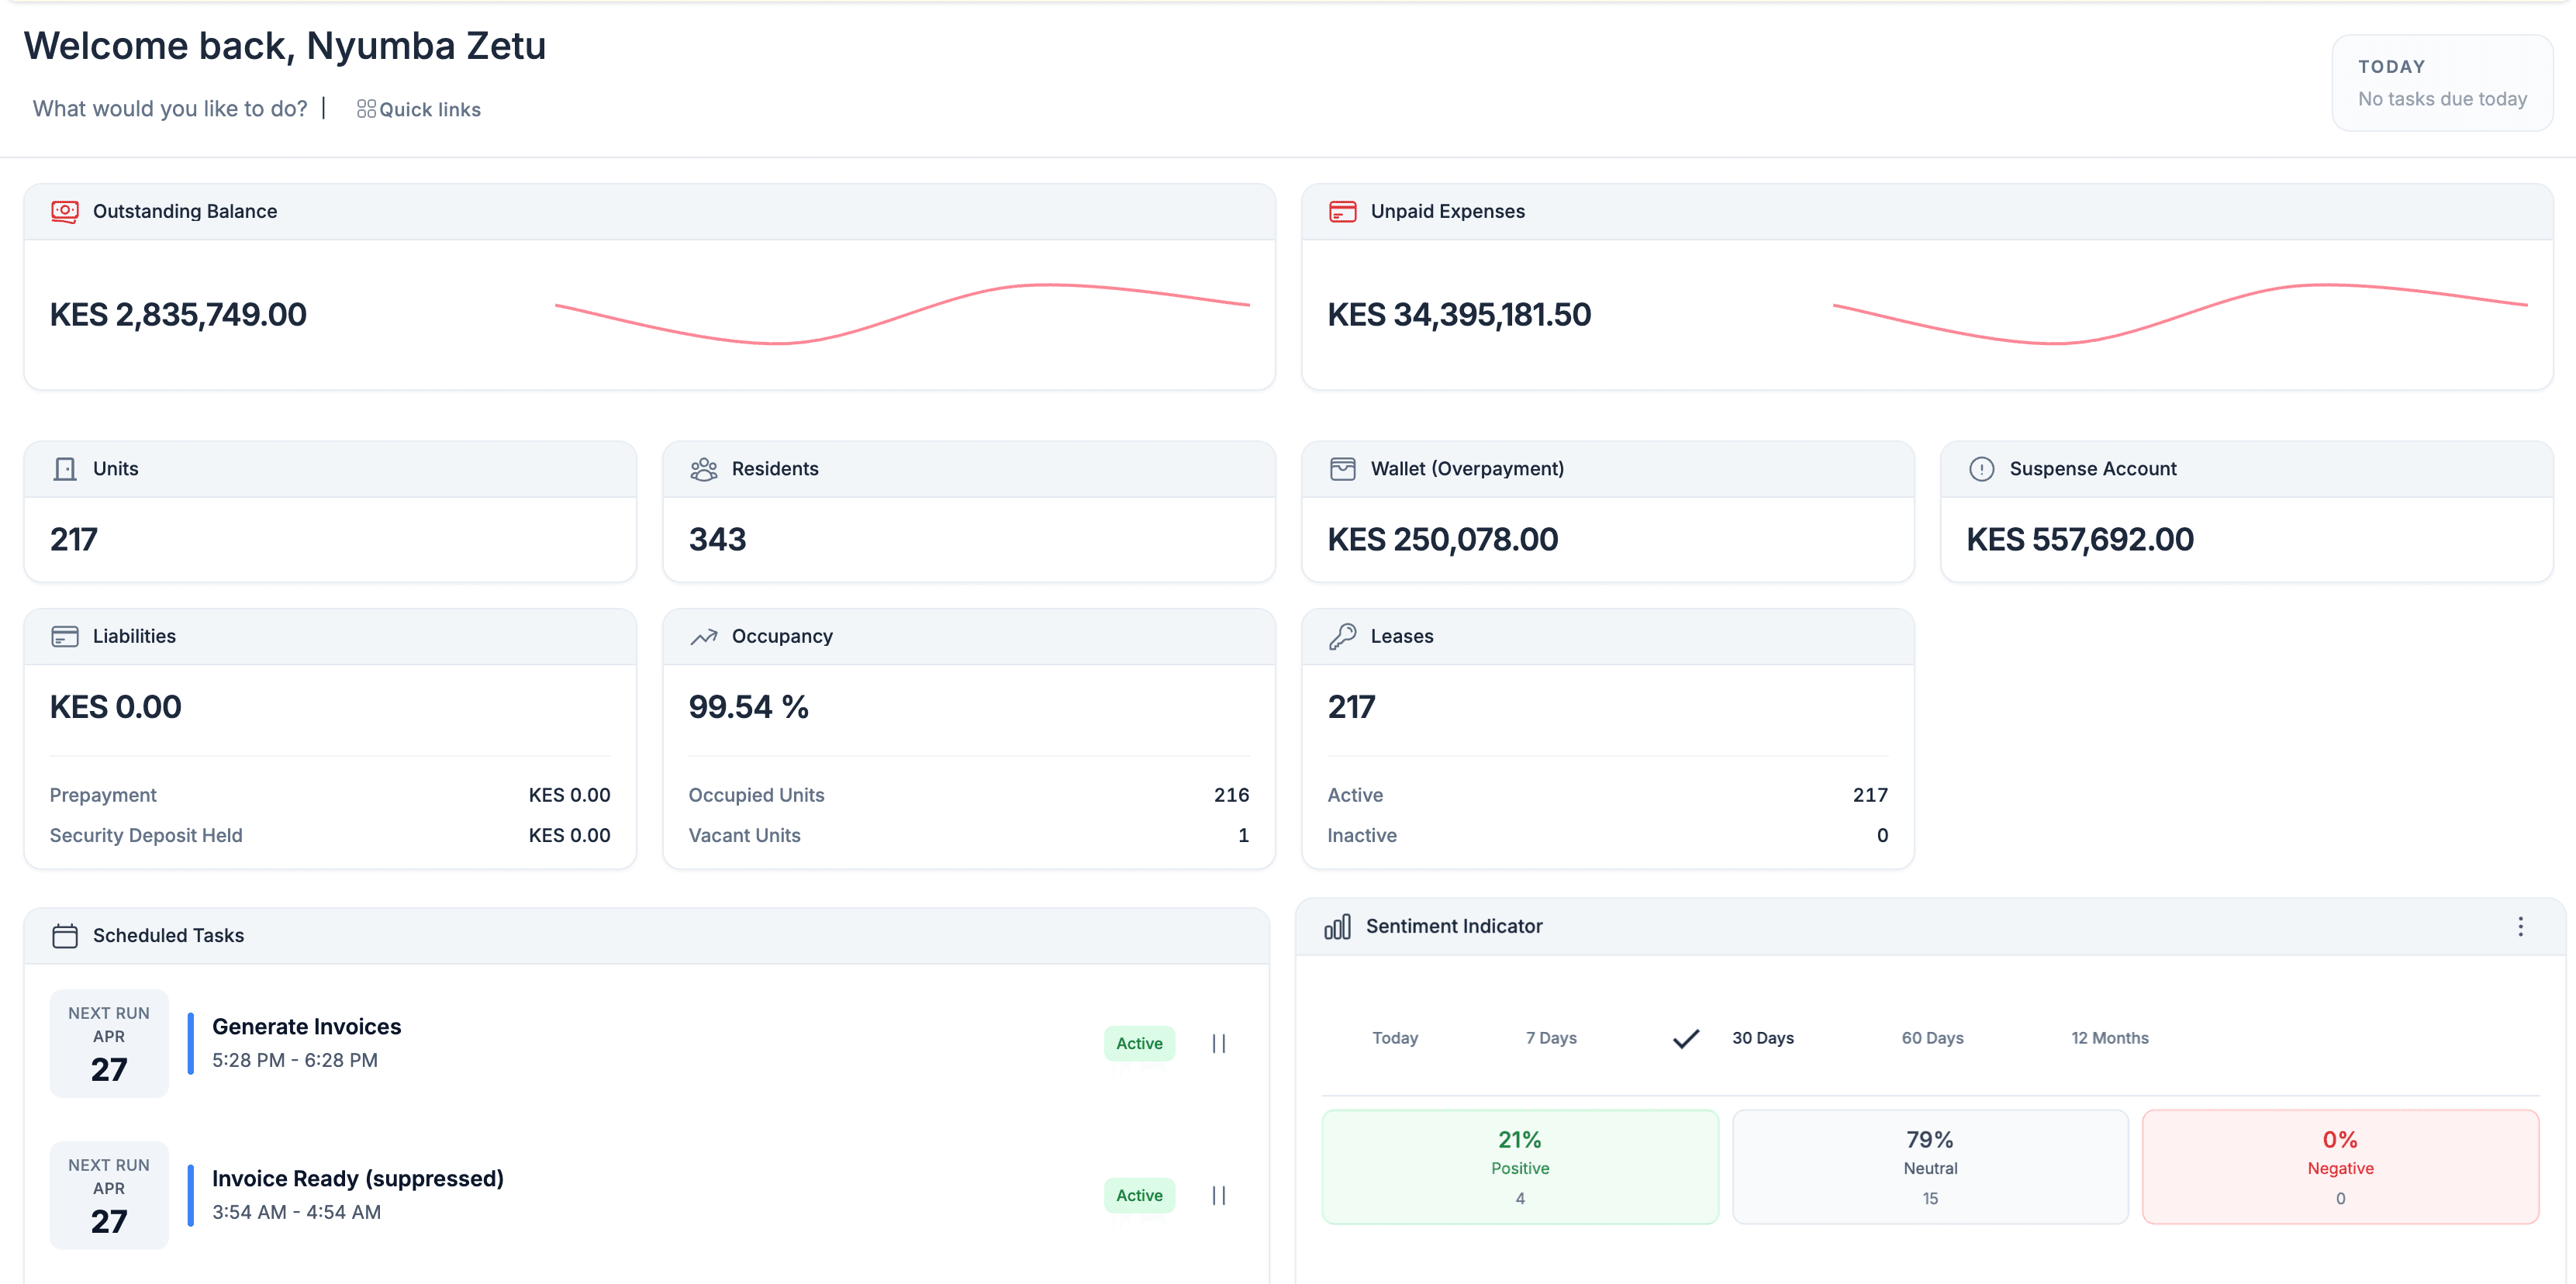Click the Residents people icon
This screenshot has height=1284, width=2576.
click(x=703, y=468)
